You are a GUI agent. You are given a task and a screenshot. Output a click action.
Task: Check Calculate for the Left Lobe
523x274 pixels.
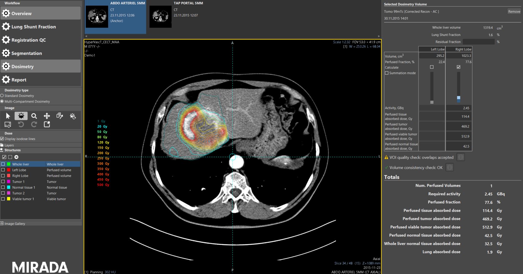coord(432,67)
